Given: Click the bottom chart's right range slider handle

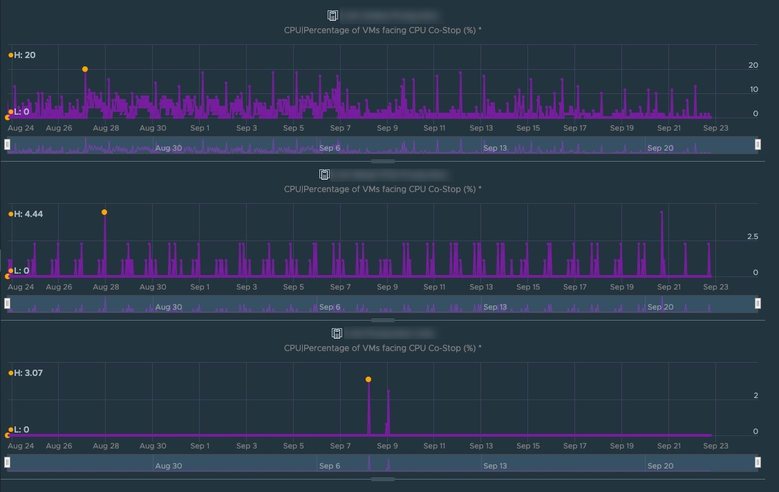Looking at the screenshot, I should pyautogui.click(x=758, y=462).
